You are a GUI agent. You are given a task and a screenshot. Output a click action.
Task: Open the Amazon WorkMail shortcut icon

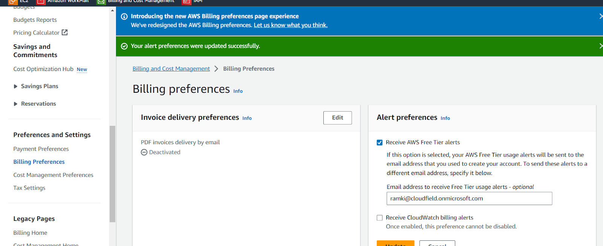click(41, 2)
